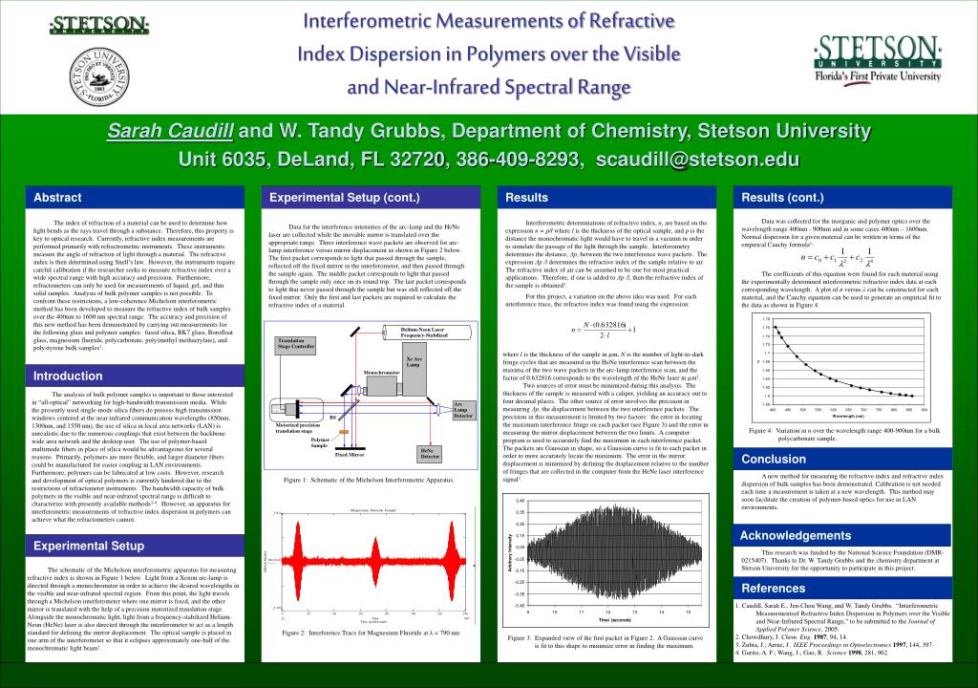This screenshot has width=978, height=688.
Task: Click the 'Time (seconds)' axis label on Figure 3
Action: (x=614, y=620)
